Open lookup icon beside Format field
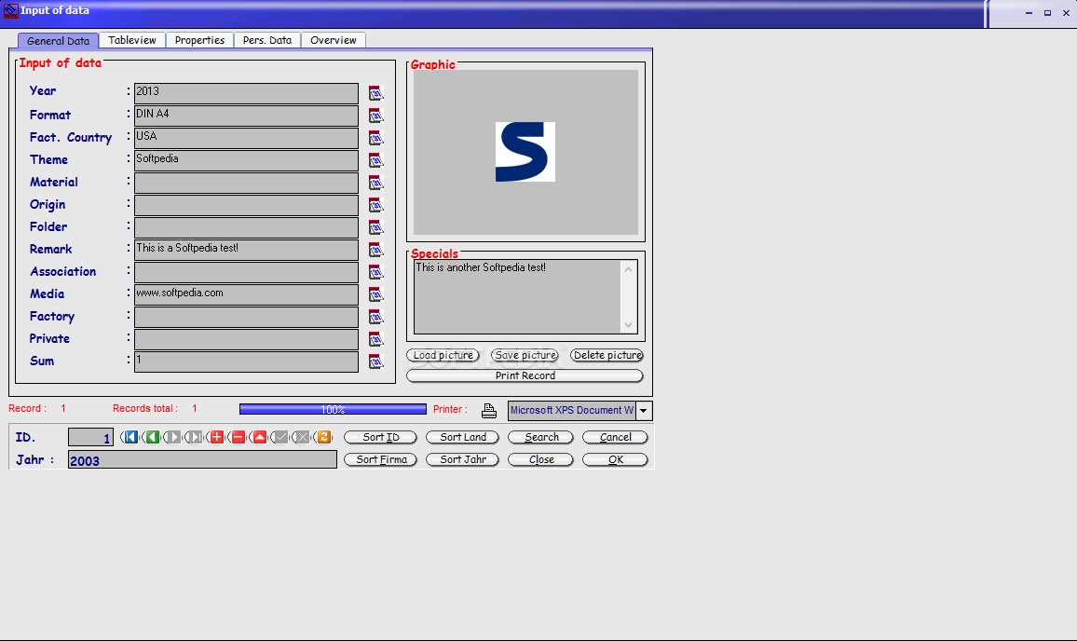1077x641 pixels. [x=375, y=116]
